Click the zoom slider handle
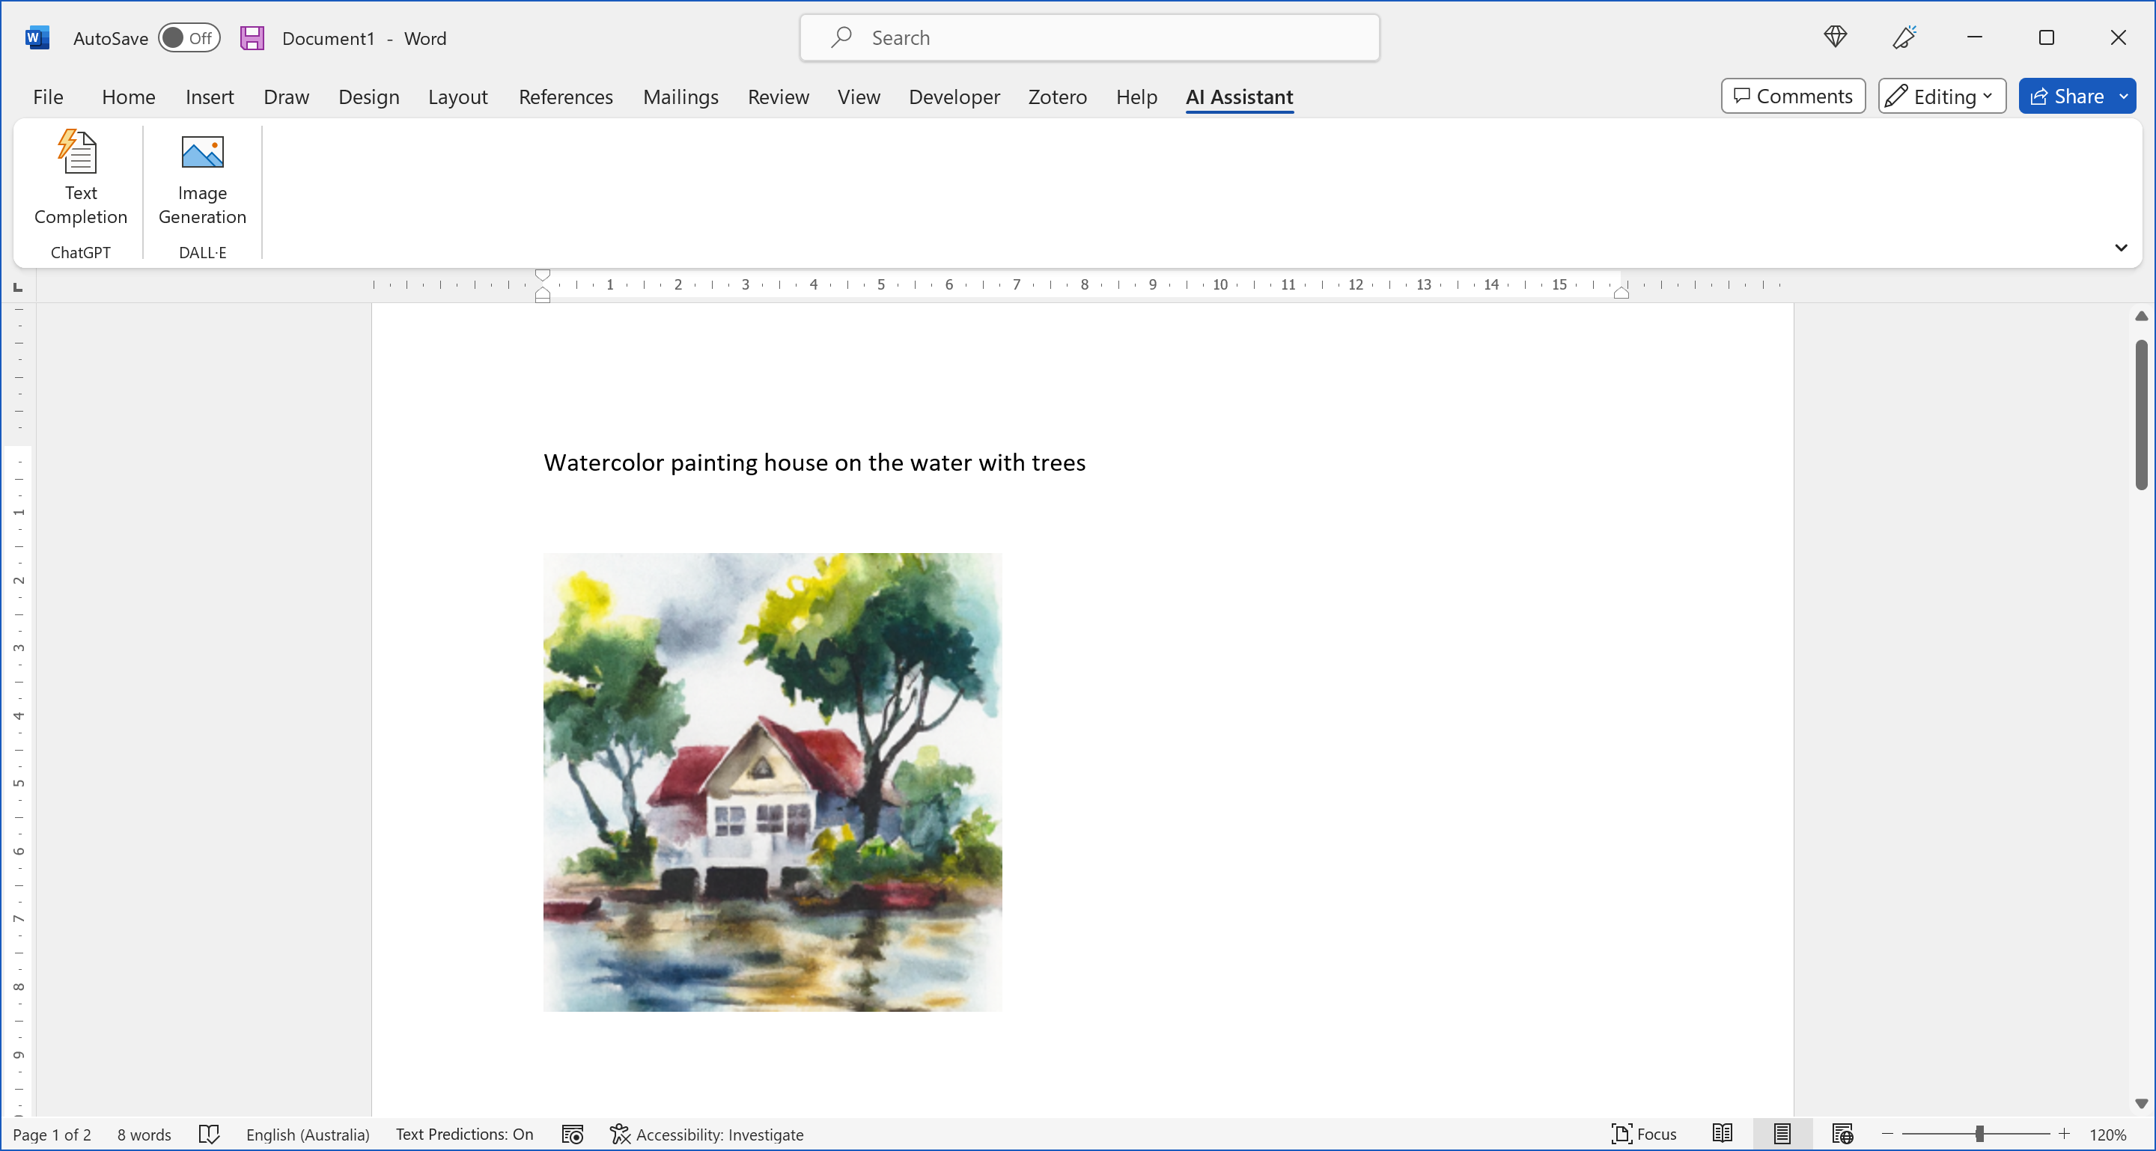Image resolution: width=2156 pixels, height=1151 pixels. [1979, 1135]
